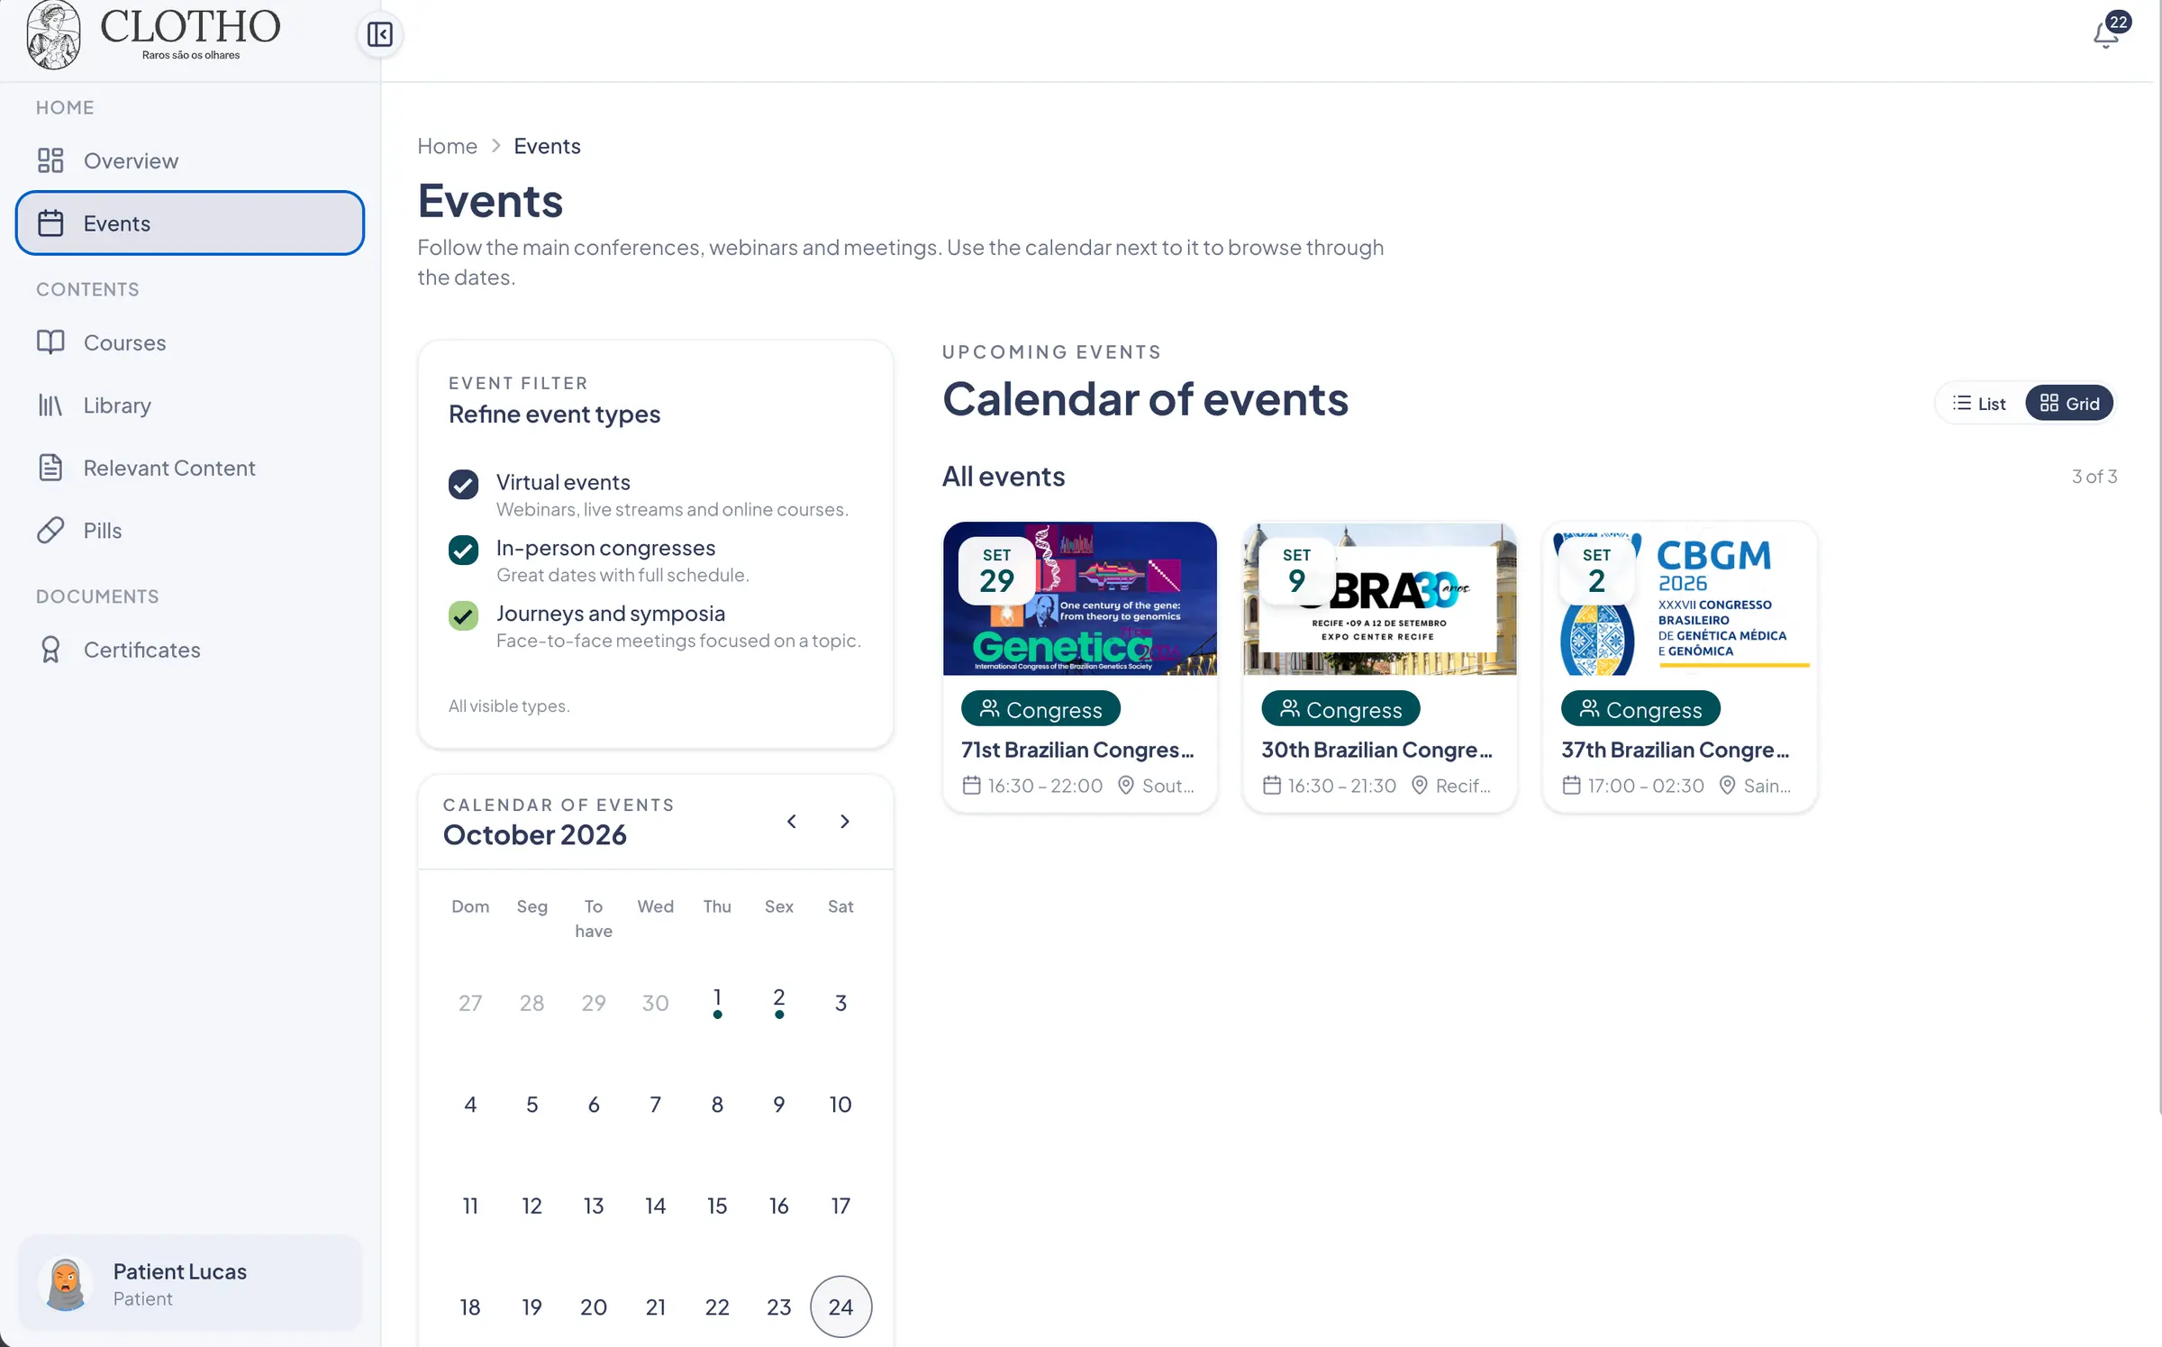2162x1347 pixels.
Task: Open Certificates in the sidebar
Action: pos(189,650)
